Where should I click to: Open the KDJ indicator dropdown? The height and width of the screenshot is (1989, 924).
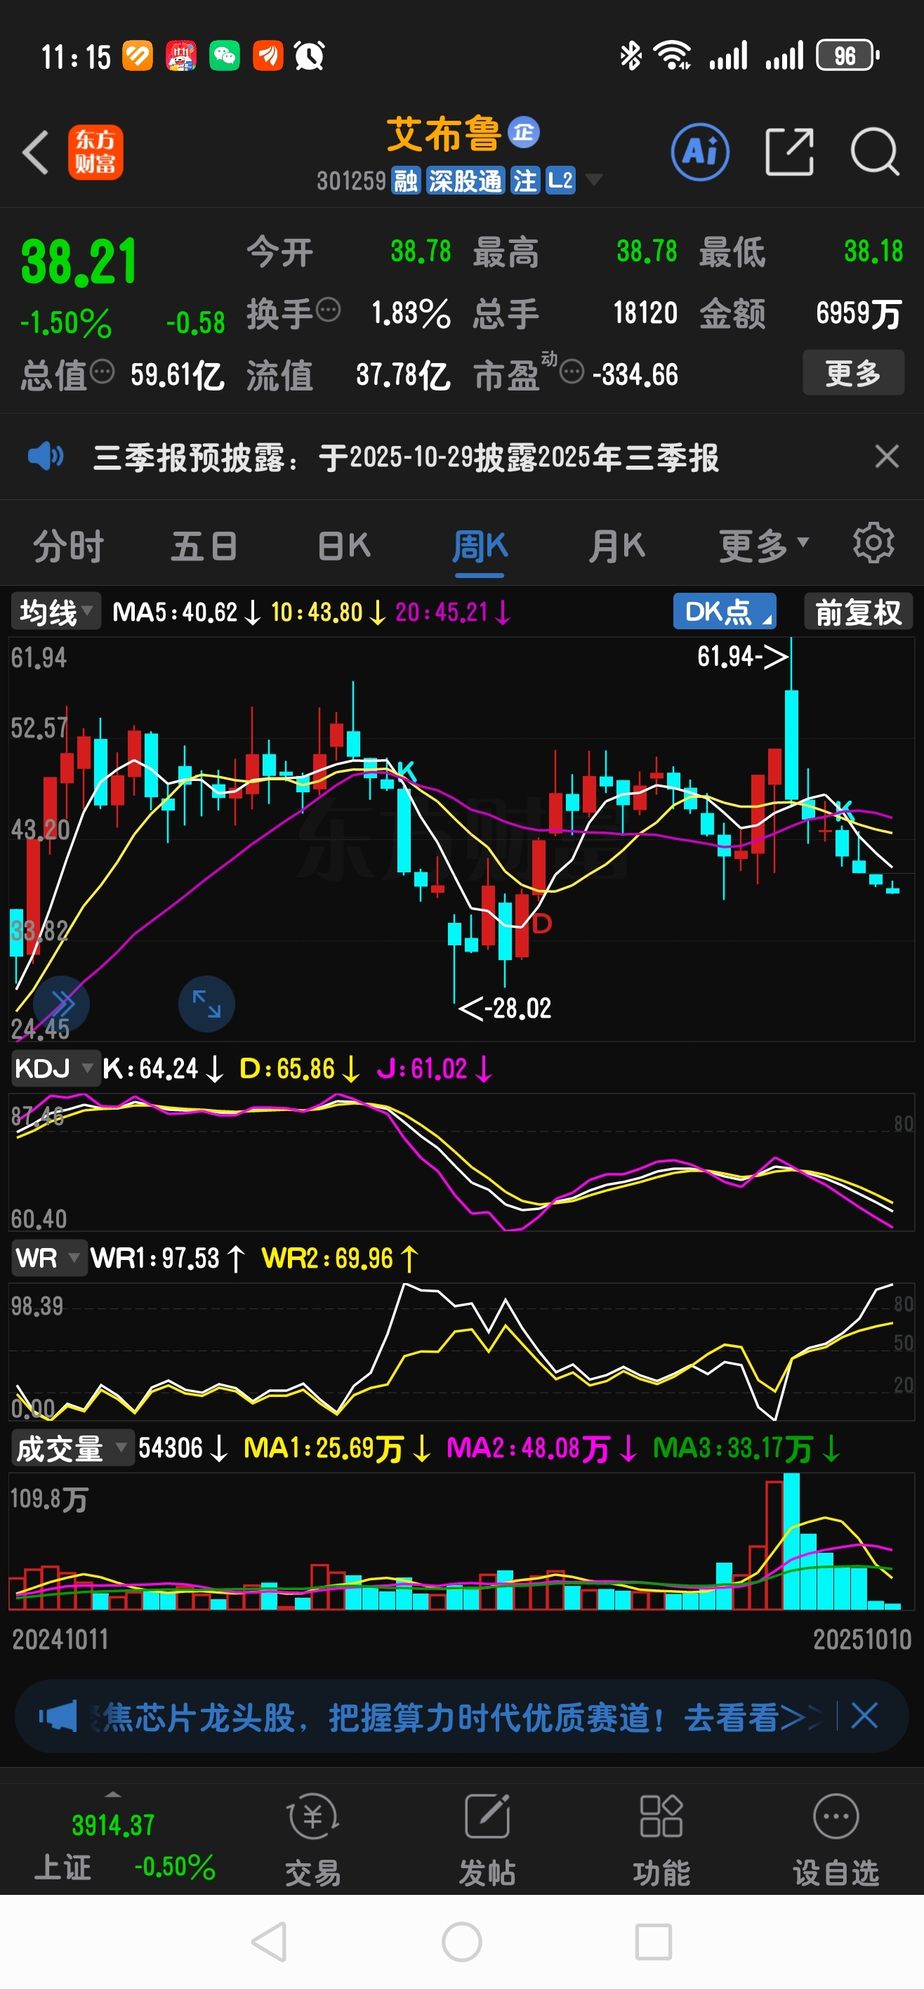[55, 1069]
